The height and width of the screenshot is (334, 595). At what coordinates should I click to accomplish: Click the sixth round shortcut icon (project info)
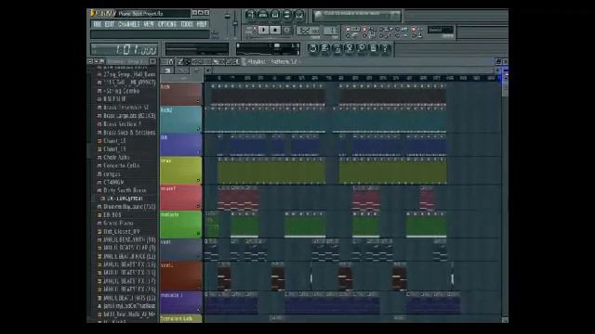coord(374,48)
